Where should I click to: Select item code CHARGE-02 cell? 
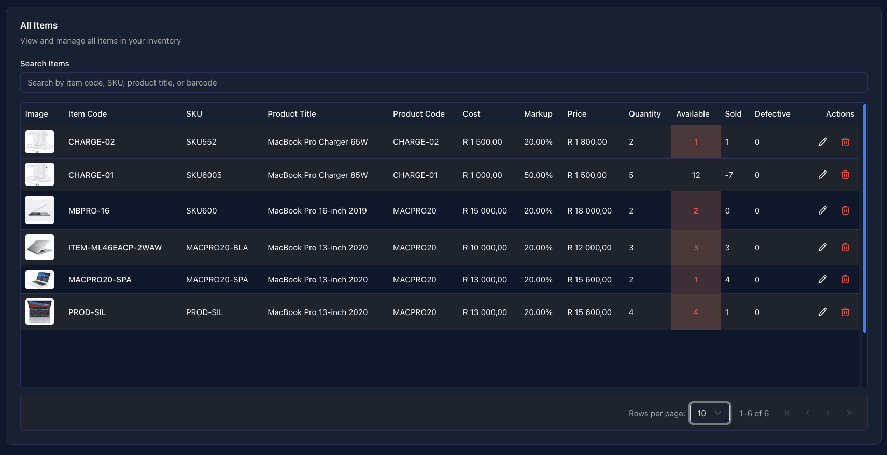(92, 142)
